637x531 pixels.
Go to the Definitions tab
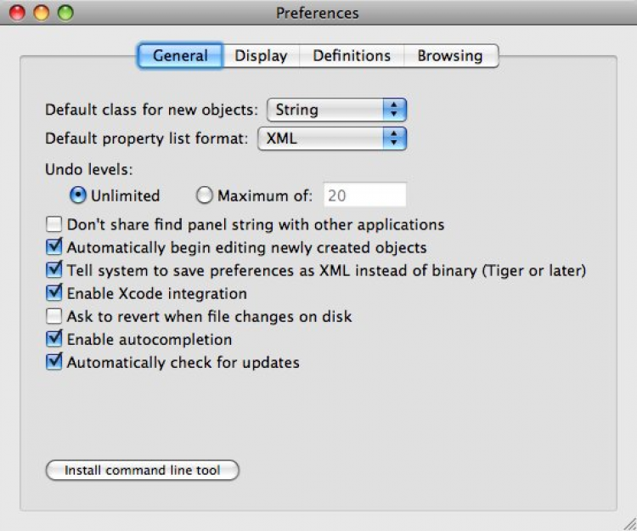352,56
